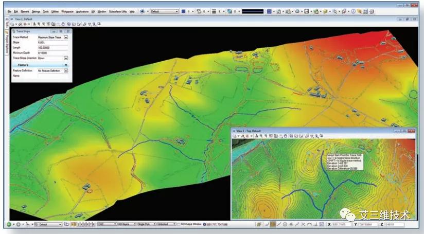Open the Trace Slope Direction dropdown
The height and width of the screenshot is (234, 424).
click(x=66, y=58)
